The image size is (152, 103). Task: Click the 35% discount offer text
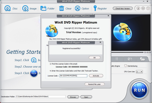point(75,39)
